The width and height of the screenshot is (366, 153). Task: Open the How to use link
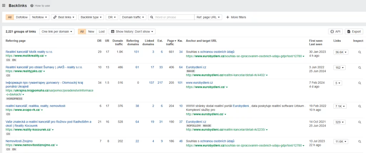(42, 6)
